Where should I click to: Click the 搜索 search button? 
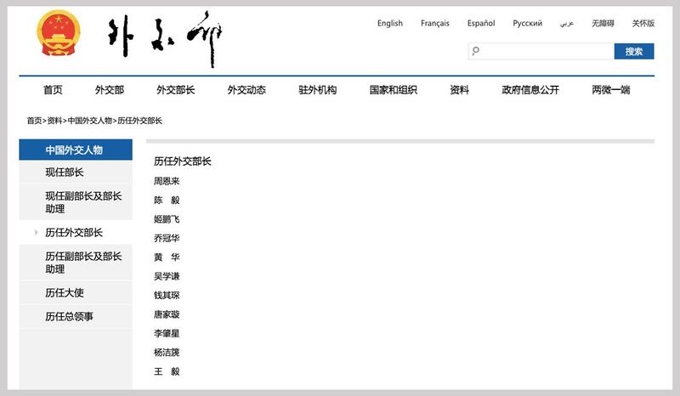[634, 51]
